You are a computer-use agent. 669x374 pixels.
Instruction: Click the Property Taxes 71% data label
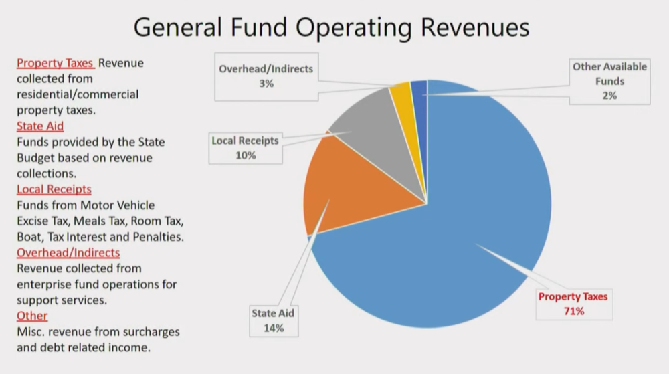click(x=573, y=303)
